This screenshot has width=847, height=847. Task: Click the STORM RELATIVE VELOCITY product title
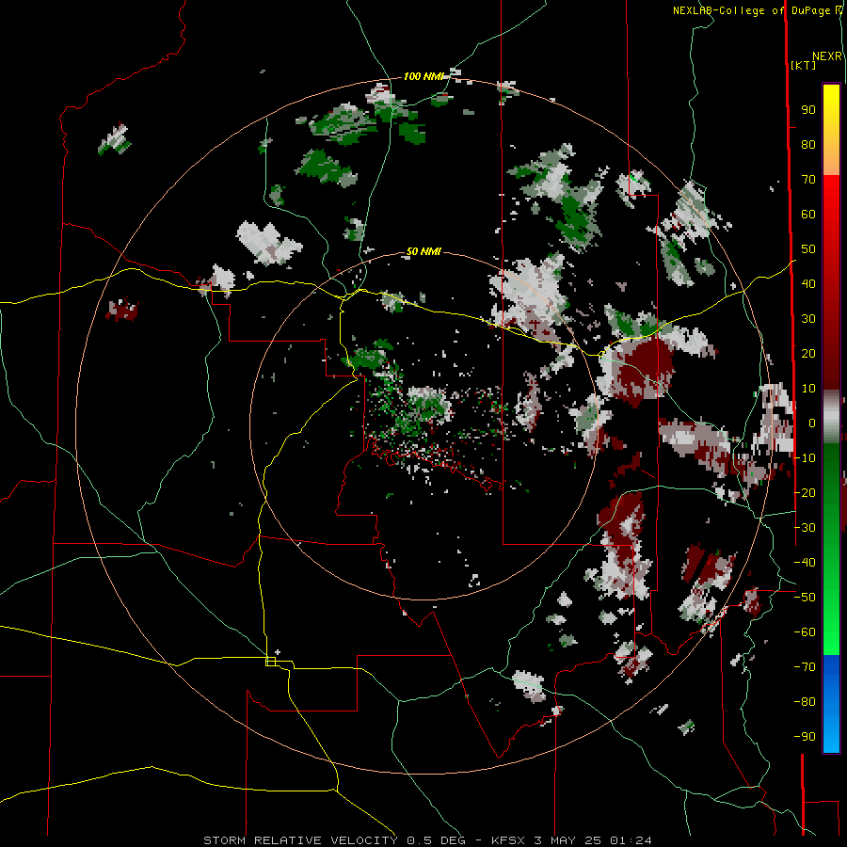[x=300, y=840]
